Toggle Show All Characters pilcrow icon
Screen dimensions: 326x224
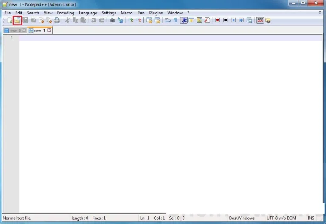pyautogui.click(x=175, y=20)
